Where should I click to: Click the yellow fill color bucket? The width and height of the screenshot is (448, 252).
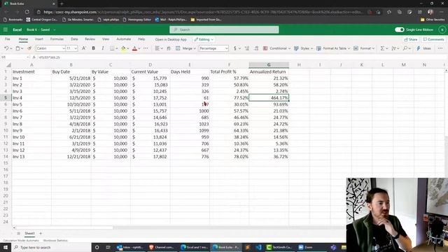(x=123, y=48)
